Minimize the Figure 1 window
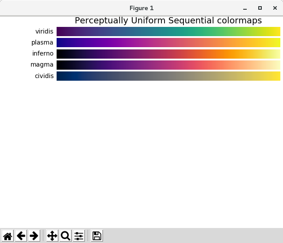The width and height of the screenshot is (283, 243). [x=245, y=8]
